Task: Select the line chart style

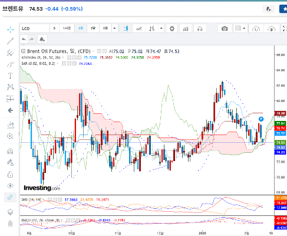Action: pyautogui.click(x=139, y=29)
